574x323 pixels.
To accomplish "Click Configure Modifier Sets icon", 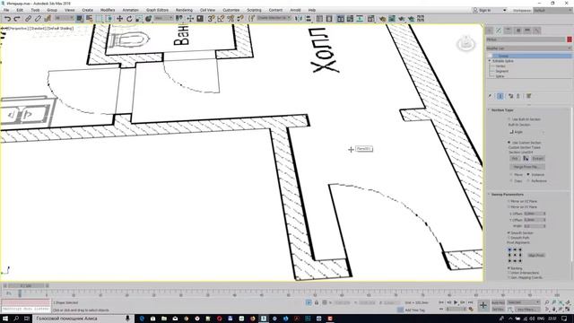I will tap(528, 96).
